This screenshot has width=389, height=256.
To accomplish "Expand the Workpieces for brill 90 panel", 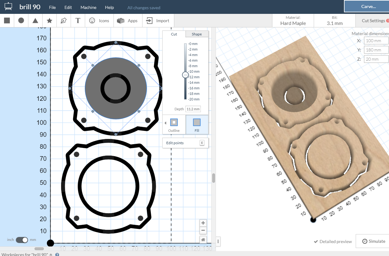I will 51,254.
